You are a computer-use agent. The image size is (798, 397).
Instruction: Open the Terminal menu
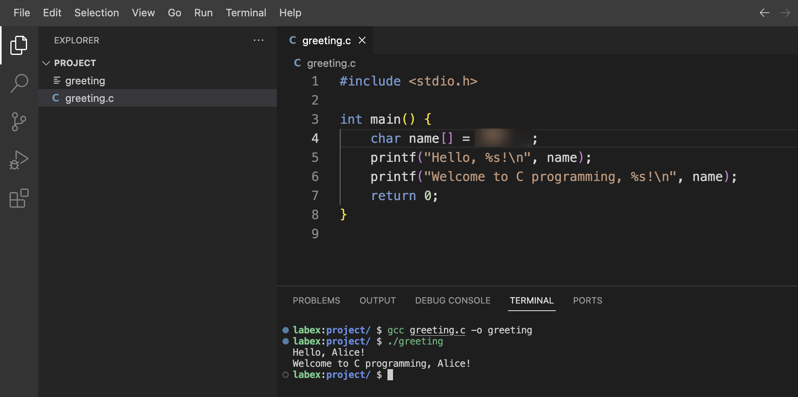coord(246,13)
